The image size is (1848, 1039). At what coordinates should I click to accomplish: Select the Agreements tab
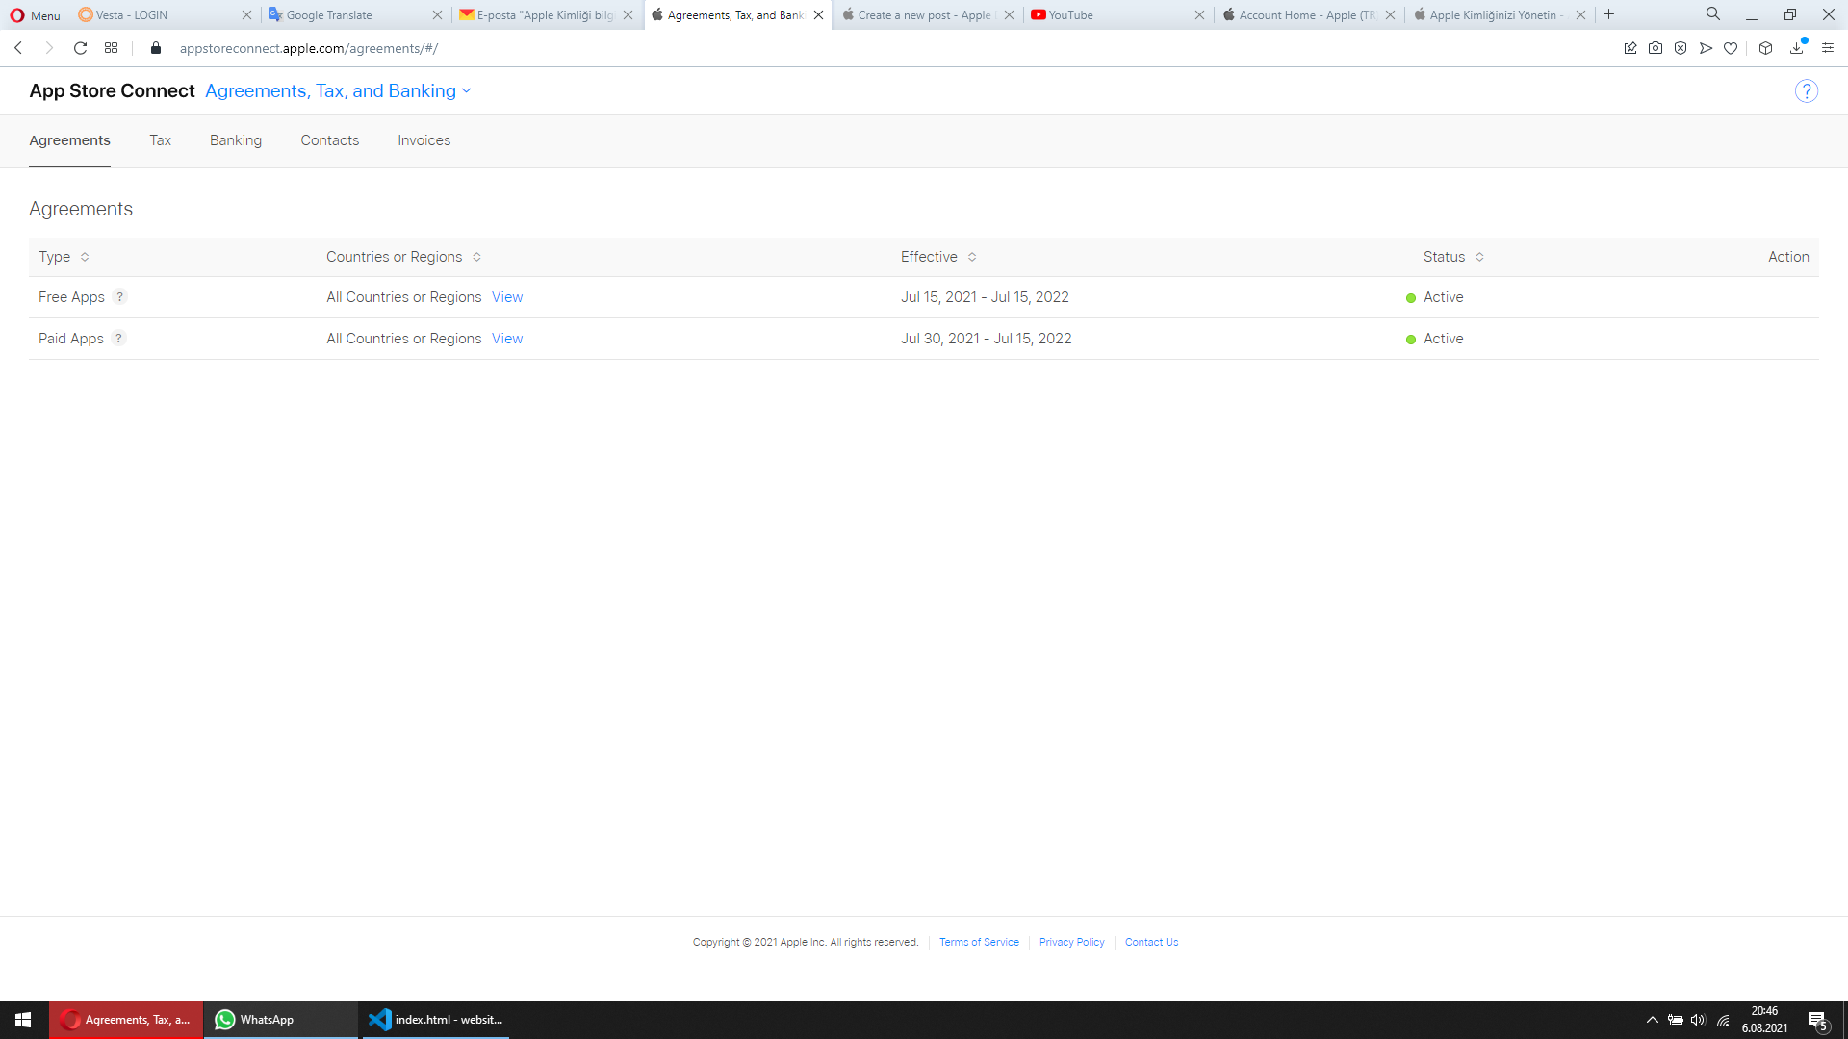click(x=69, y=140)
